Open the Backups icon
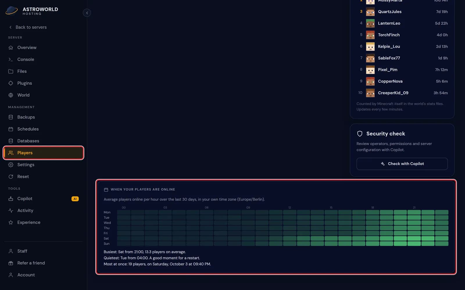This screenshot has width=465, height=290. [11, 117]
